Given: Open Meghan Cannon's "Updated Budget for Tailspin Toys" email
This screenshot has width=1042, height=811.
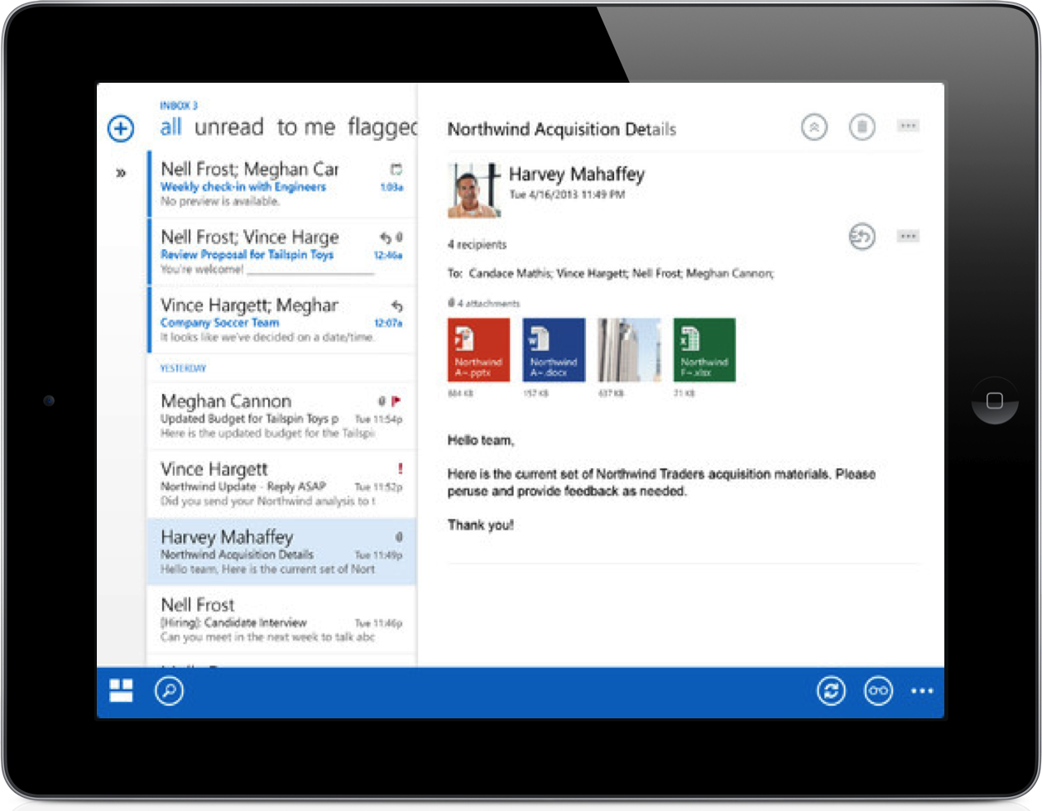Looking at the screenshot, I should [281, 415].
